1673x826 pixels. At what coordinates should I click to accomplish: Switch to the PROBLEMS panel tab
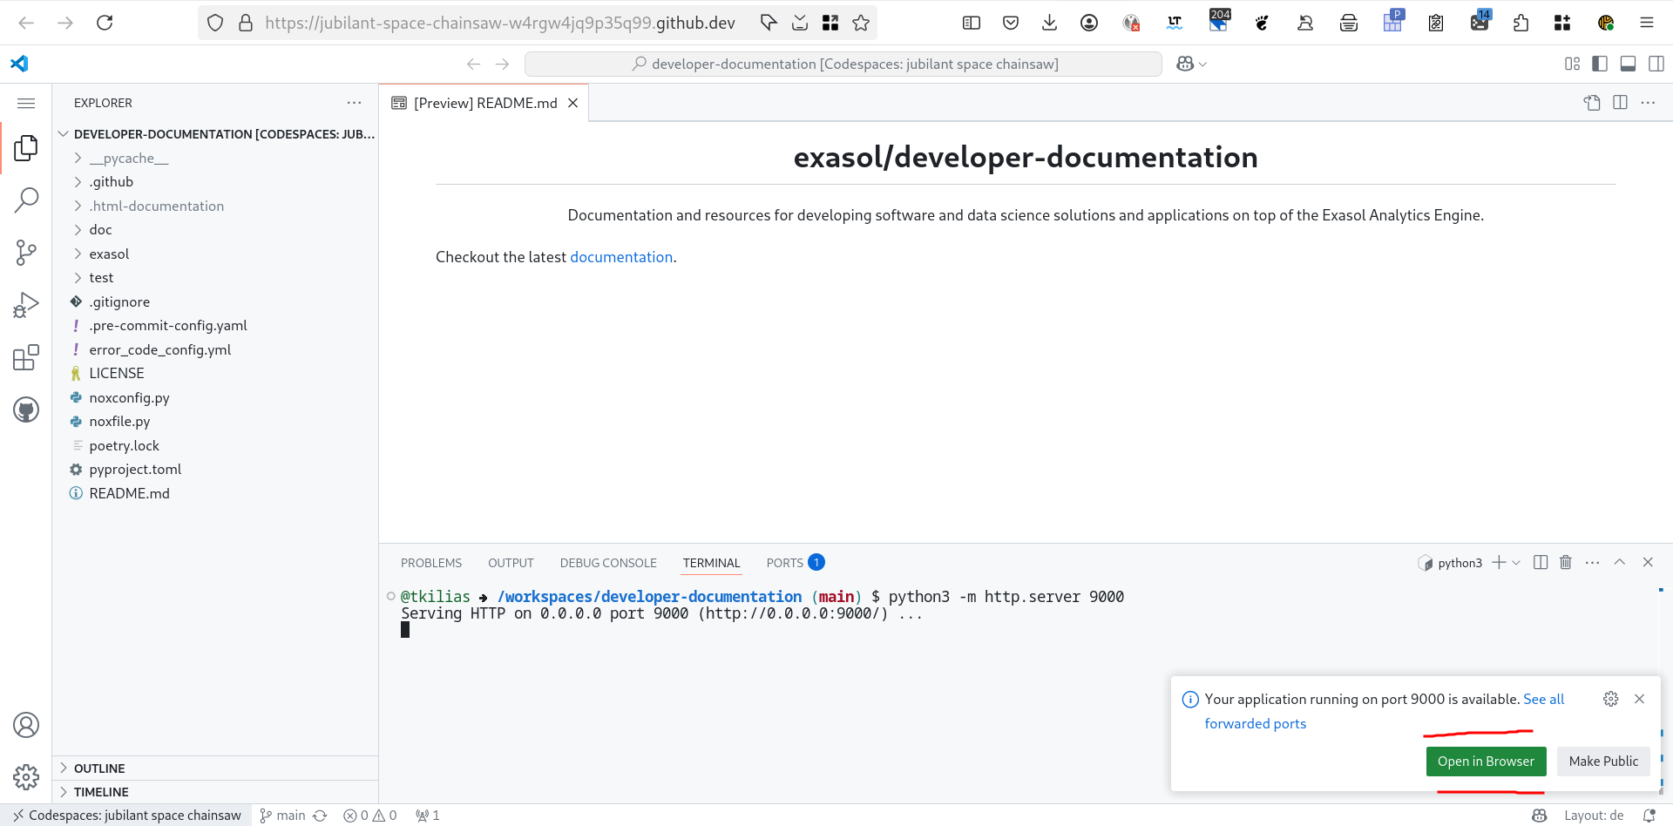431,563
